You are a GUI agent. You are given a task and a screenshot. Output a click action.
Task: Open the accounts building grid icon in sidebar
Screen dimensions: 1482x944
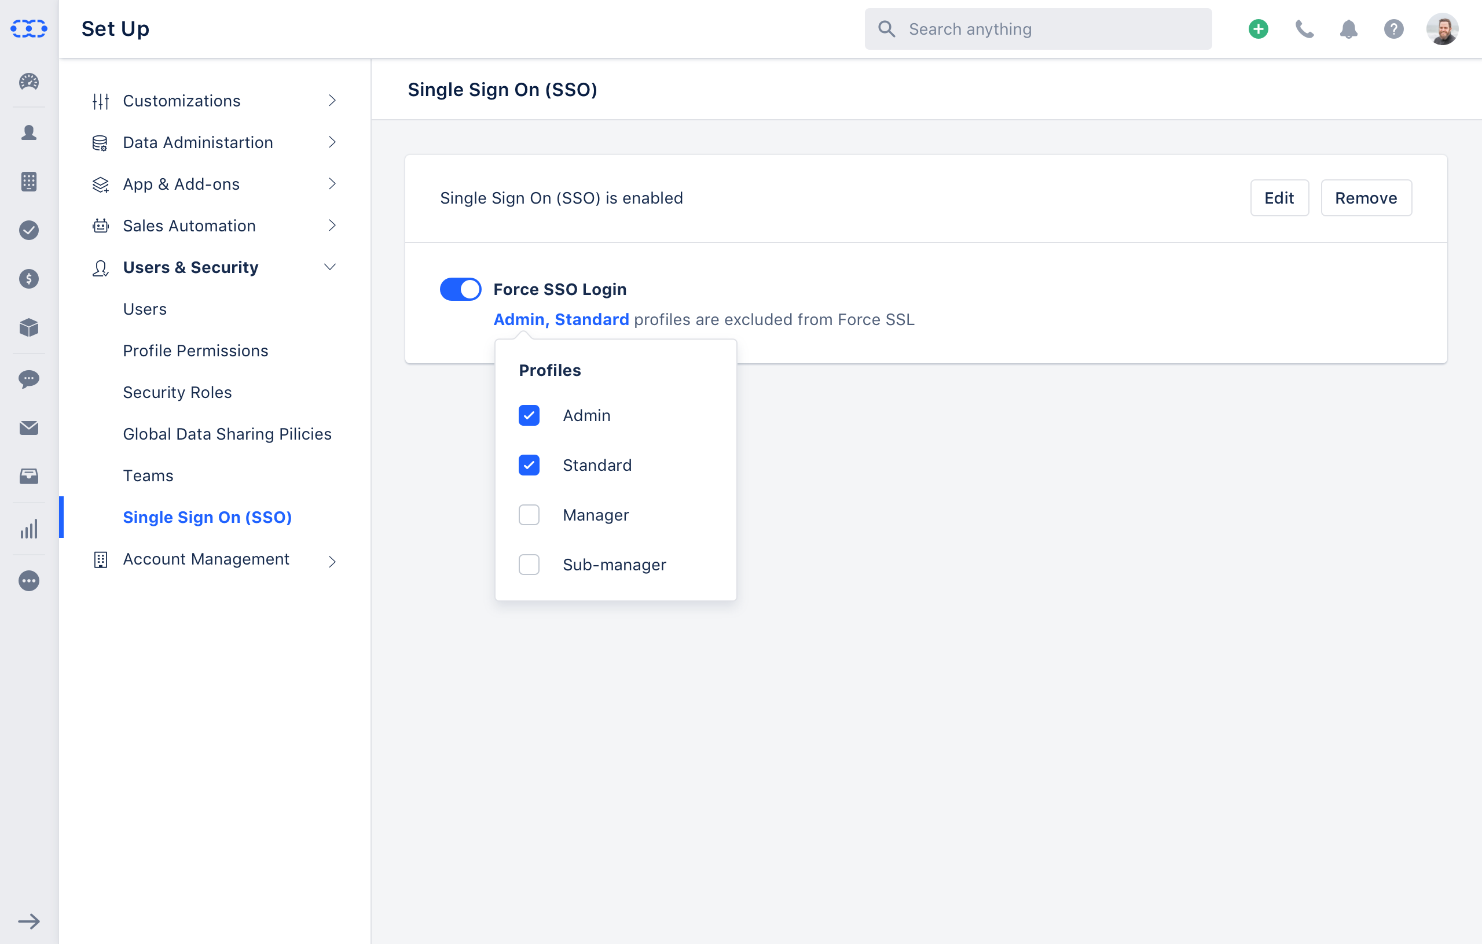[29, 182]
